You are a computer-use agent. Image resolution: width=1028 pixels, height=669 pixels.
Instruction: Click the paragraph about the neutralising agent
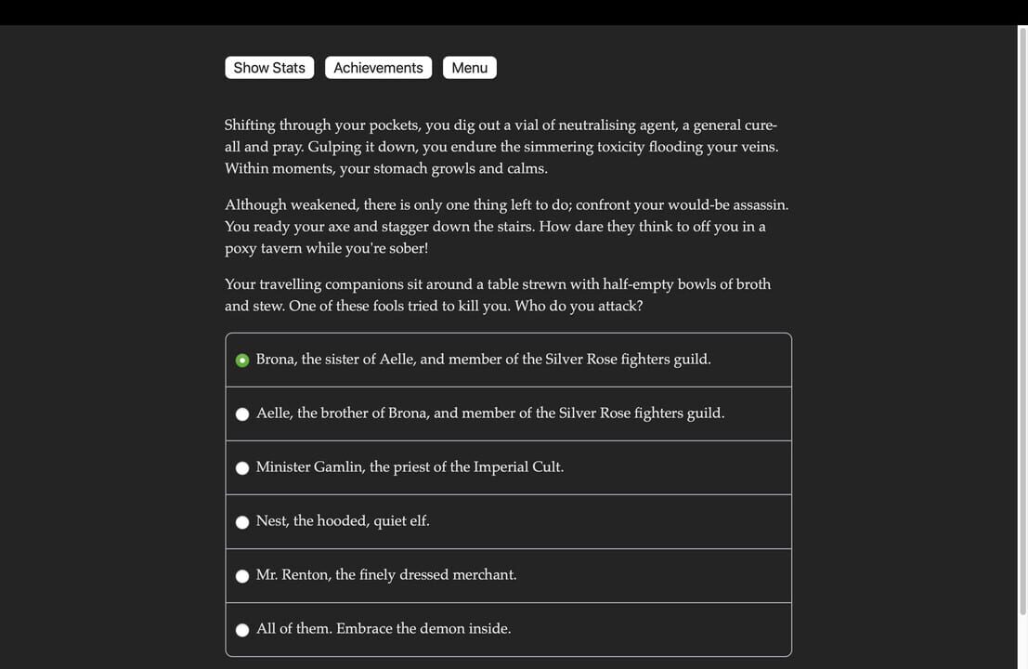point(501,146)
